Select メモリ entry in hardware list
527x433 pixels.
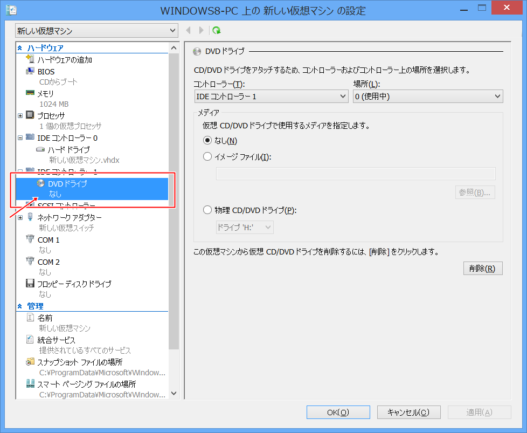tap(45, 93)
